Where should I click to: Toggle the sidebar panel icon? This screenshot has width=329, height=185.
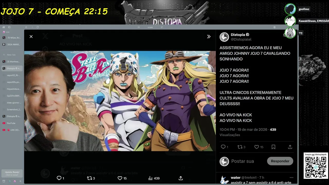tap(9, 27)
